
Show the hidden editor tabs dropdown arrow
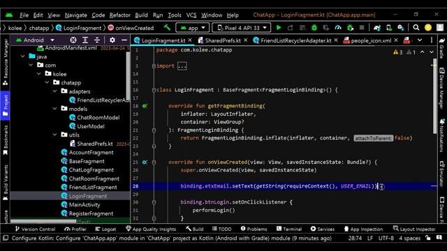pos(420,40)
